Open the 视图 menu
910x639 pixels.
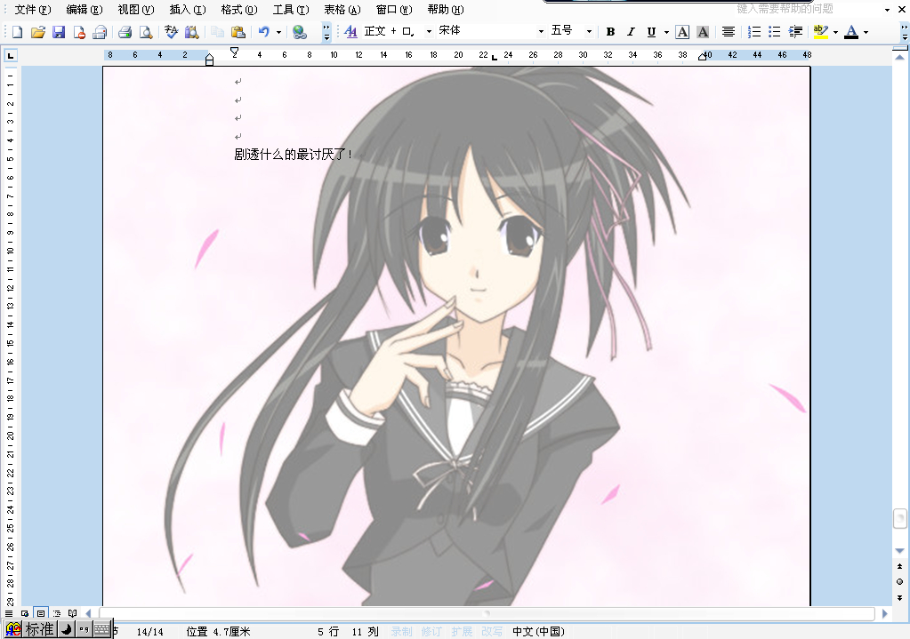pyautogui.click(x=136, y=9)
